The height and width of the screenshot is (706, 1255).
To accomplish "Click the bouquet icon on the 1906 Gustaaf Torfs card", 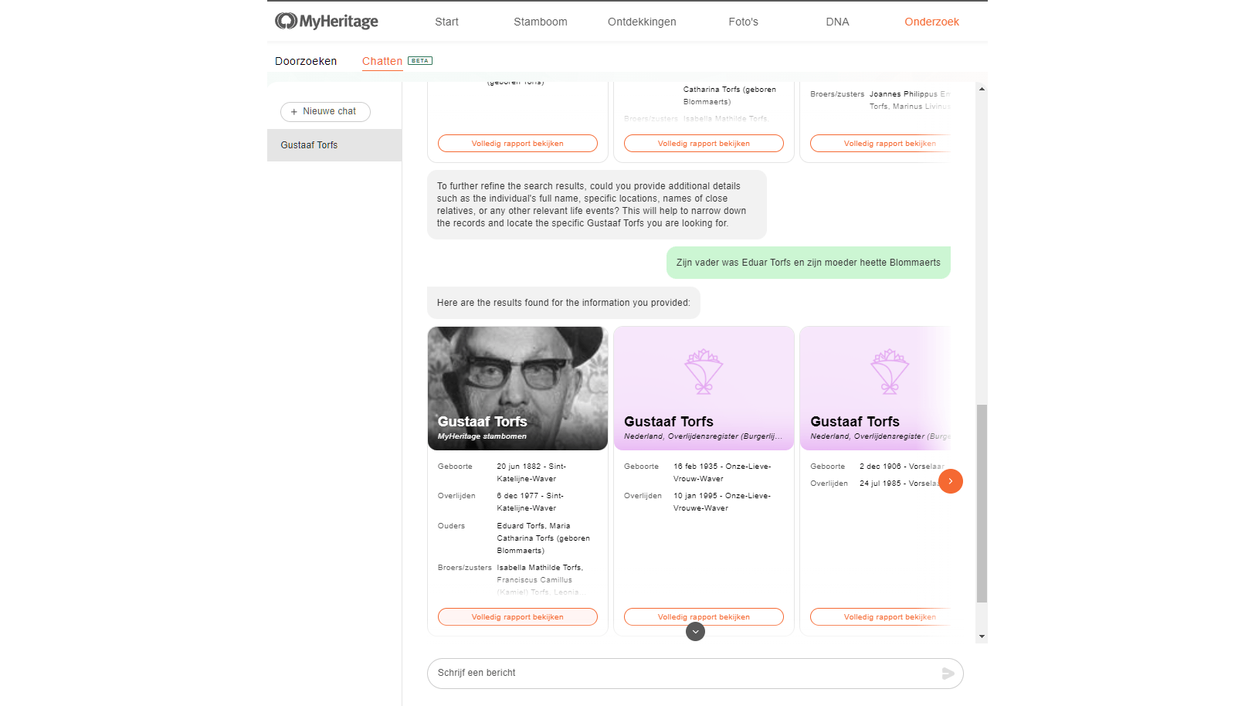I will [x=890, y=372].
